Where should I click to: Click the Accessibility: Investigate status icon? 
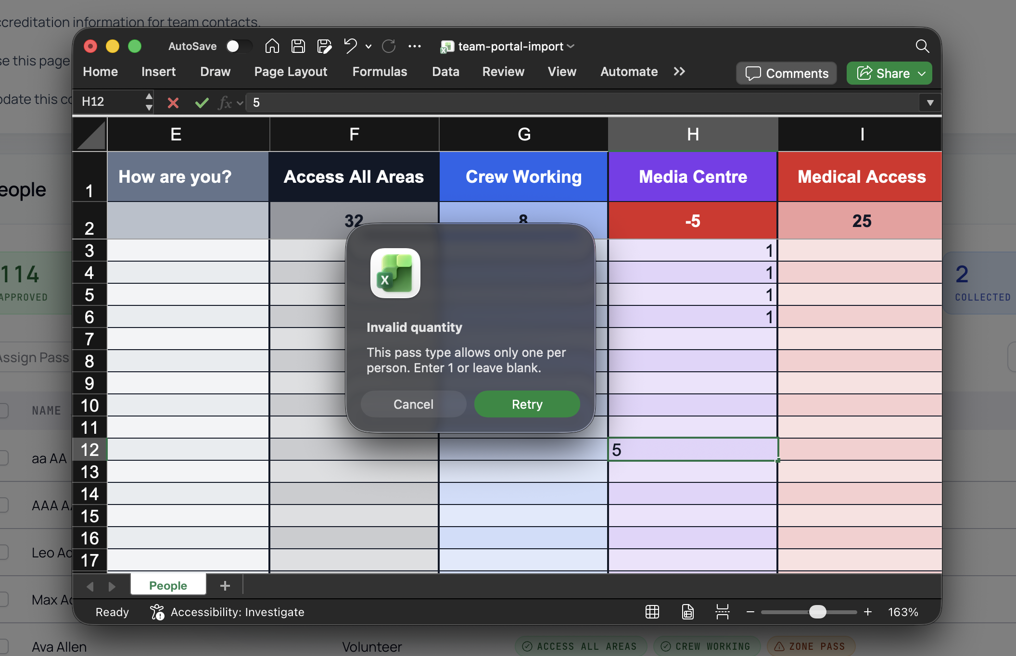pyautogui.click(x=157, y=612)
